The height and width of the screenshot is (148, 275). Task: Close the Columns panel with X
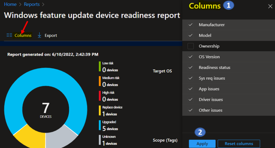tap(270, 6)
